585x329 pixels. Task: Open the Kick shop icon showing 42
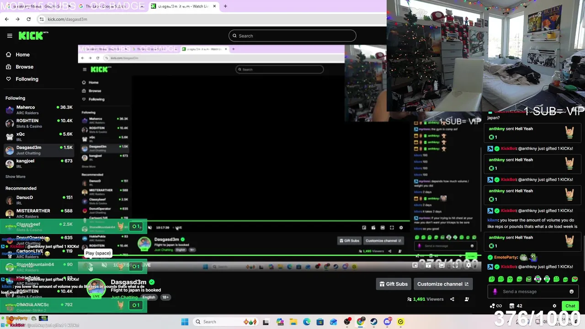click(x=516, y=306)
